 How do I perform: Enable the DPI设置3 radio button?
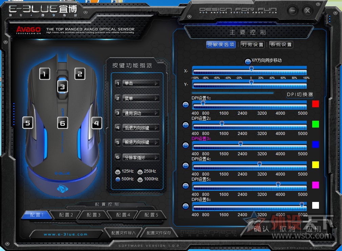pyautogui.click(x=186, y=145)
